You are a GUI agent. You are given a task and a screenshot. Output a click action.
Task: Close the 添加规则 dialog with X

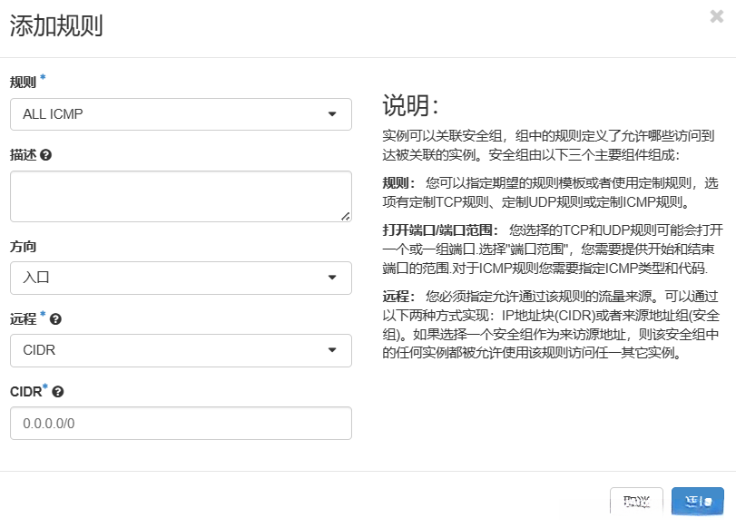click(x=717, y=16)
